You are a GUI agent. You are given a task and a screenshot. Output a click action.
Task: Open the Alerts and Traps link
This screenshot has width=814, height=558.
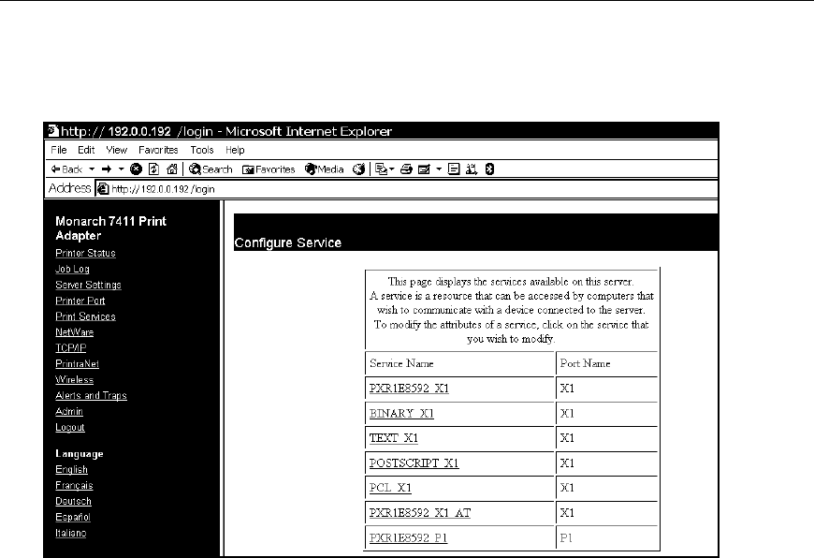pyautogui.click(x=91, y=395)
